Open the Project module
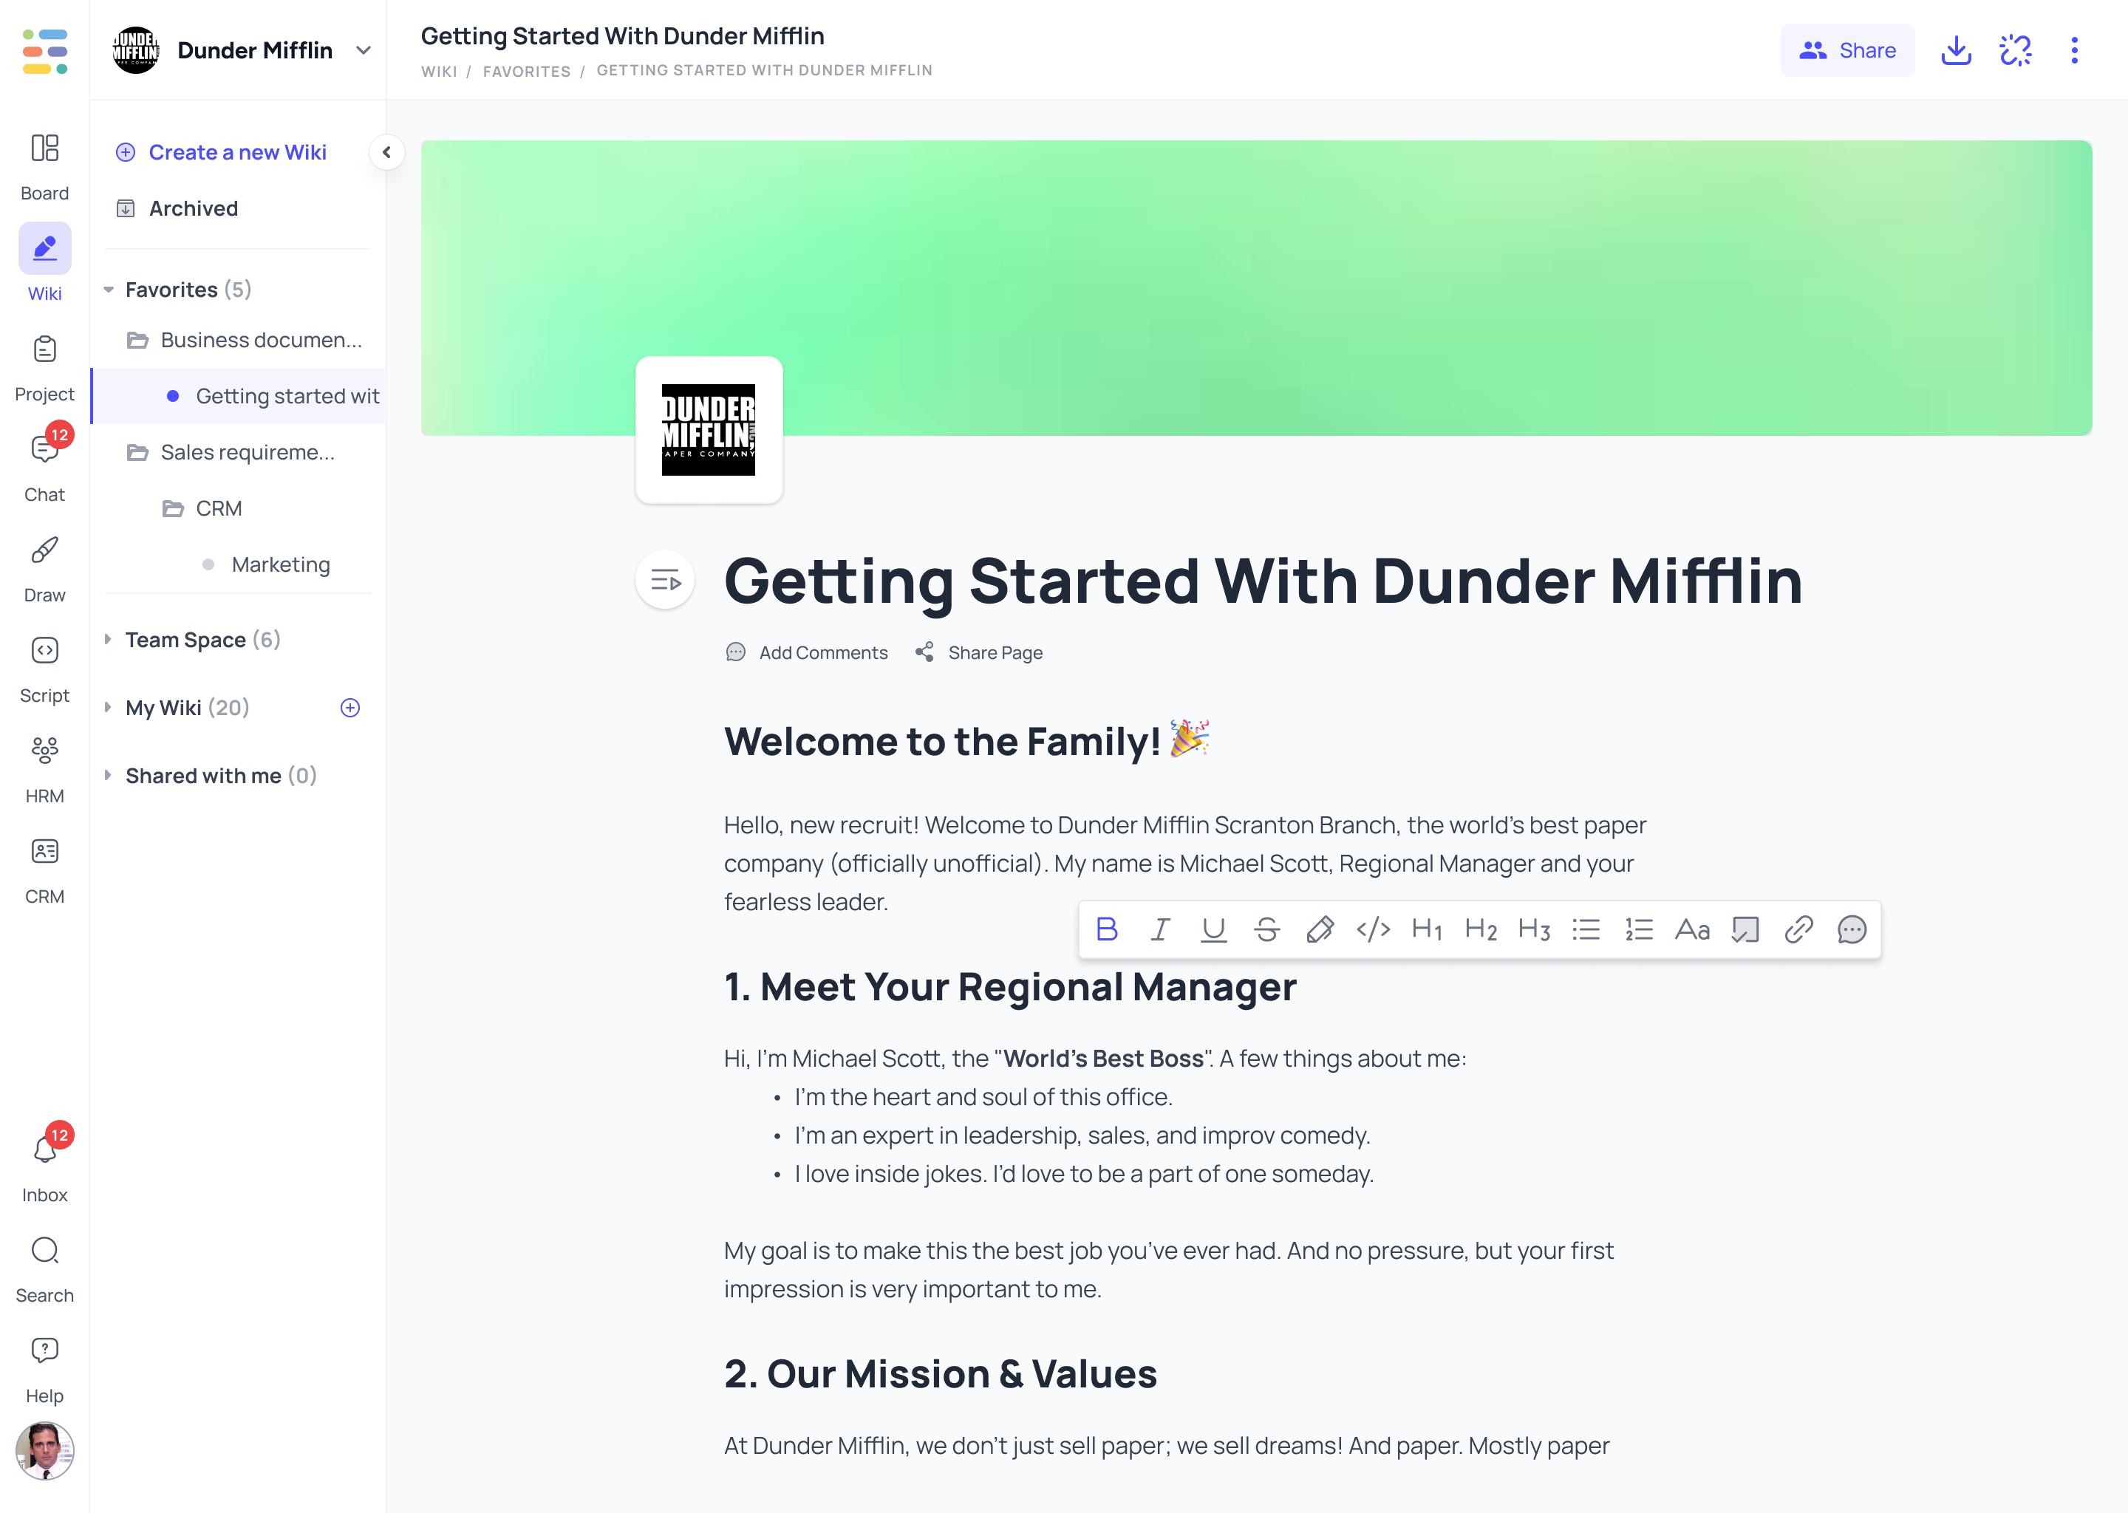Image resolution: width=2128 pixels, height=1513 pixels. pos(45,368)
